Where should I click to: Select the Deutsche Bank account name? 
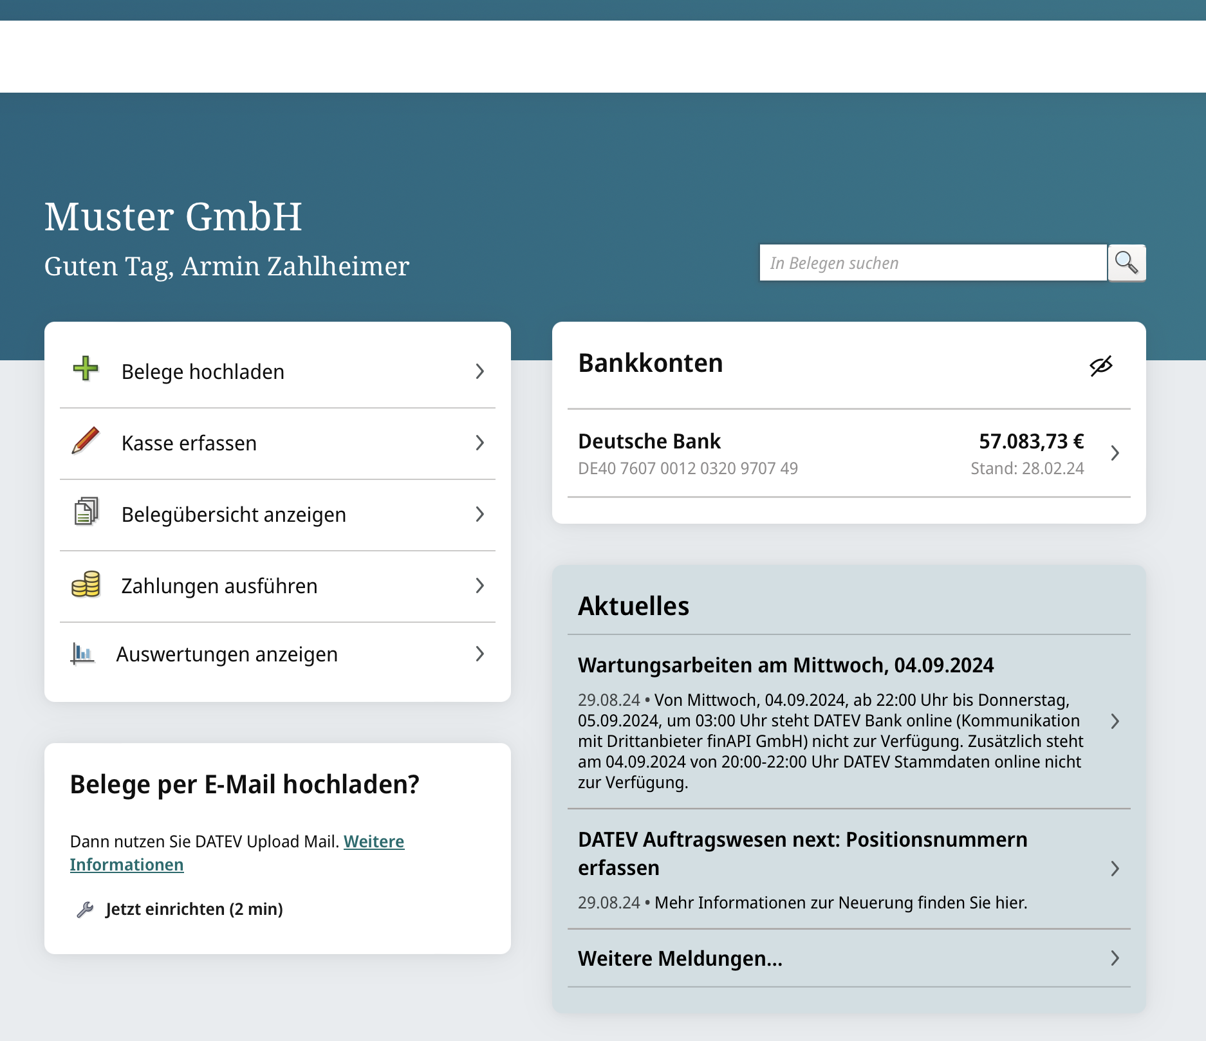coord(649,441)
